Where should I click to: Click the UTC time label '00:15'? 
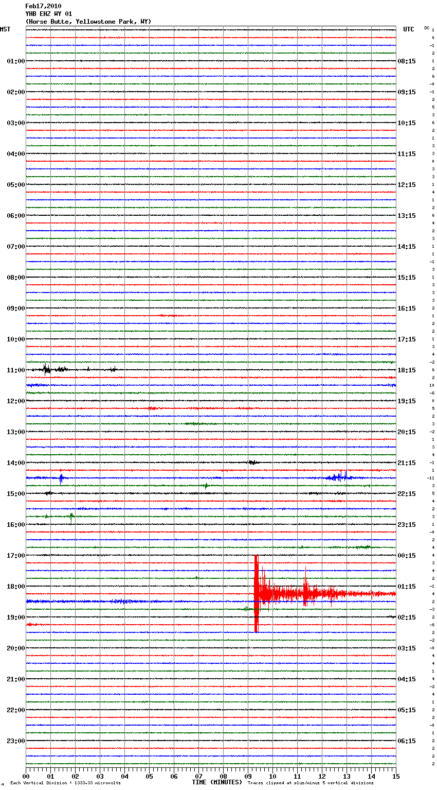point(407,556)
